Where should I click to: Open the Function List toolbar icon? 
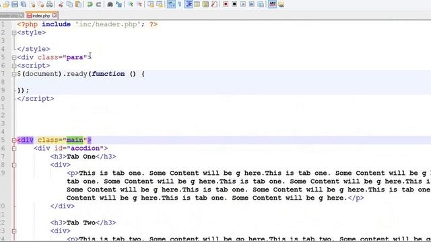pos(214,5)
